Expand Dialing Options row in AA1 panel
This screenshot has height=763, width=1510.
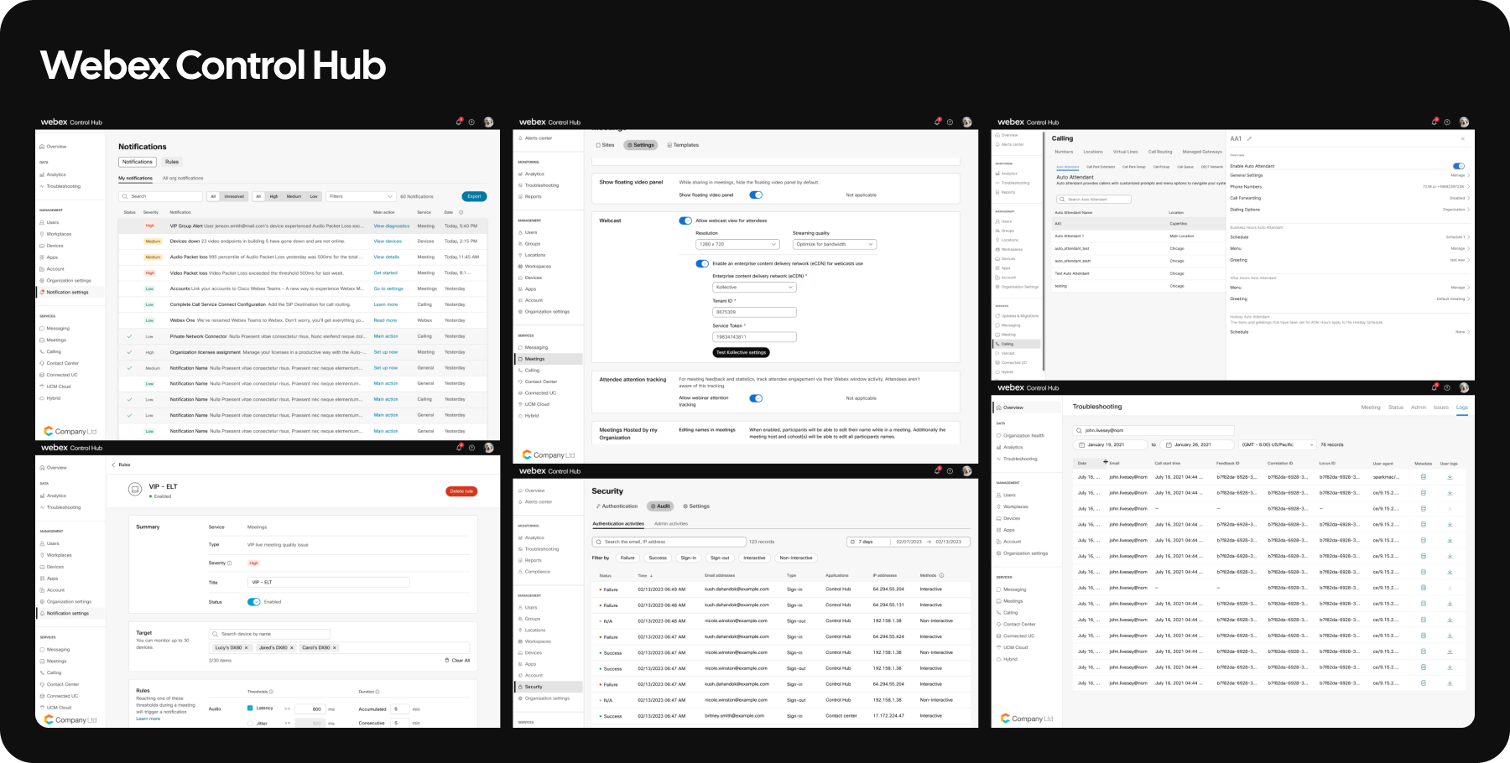click(1350, 210)
